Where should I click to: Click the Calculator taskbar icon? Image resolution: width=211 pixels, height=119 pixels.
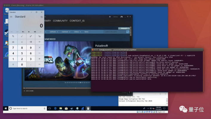pos(88,108)
